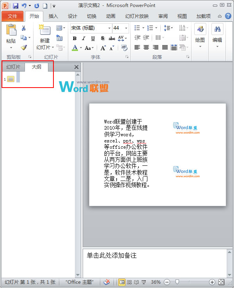Open font dialog launcher
This screenshot has width=234, height=288.
pyautogui.click(x=127, y=57)
